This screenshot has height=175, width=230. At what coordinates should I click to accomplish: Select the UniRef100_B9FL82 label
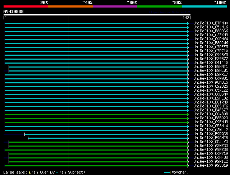coord(211,98)
